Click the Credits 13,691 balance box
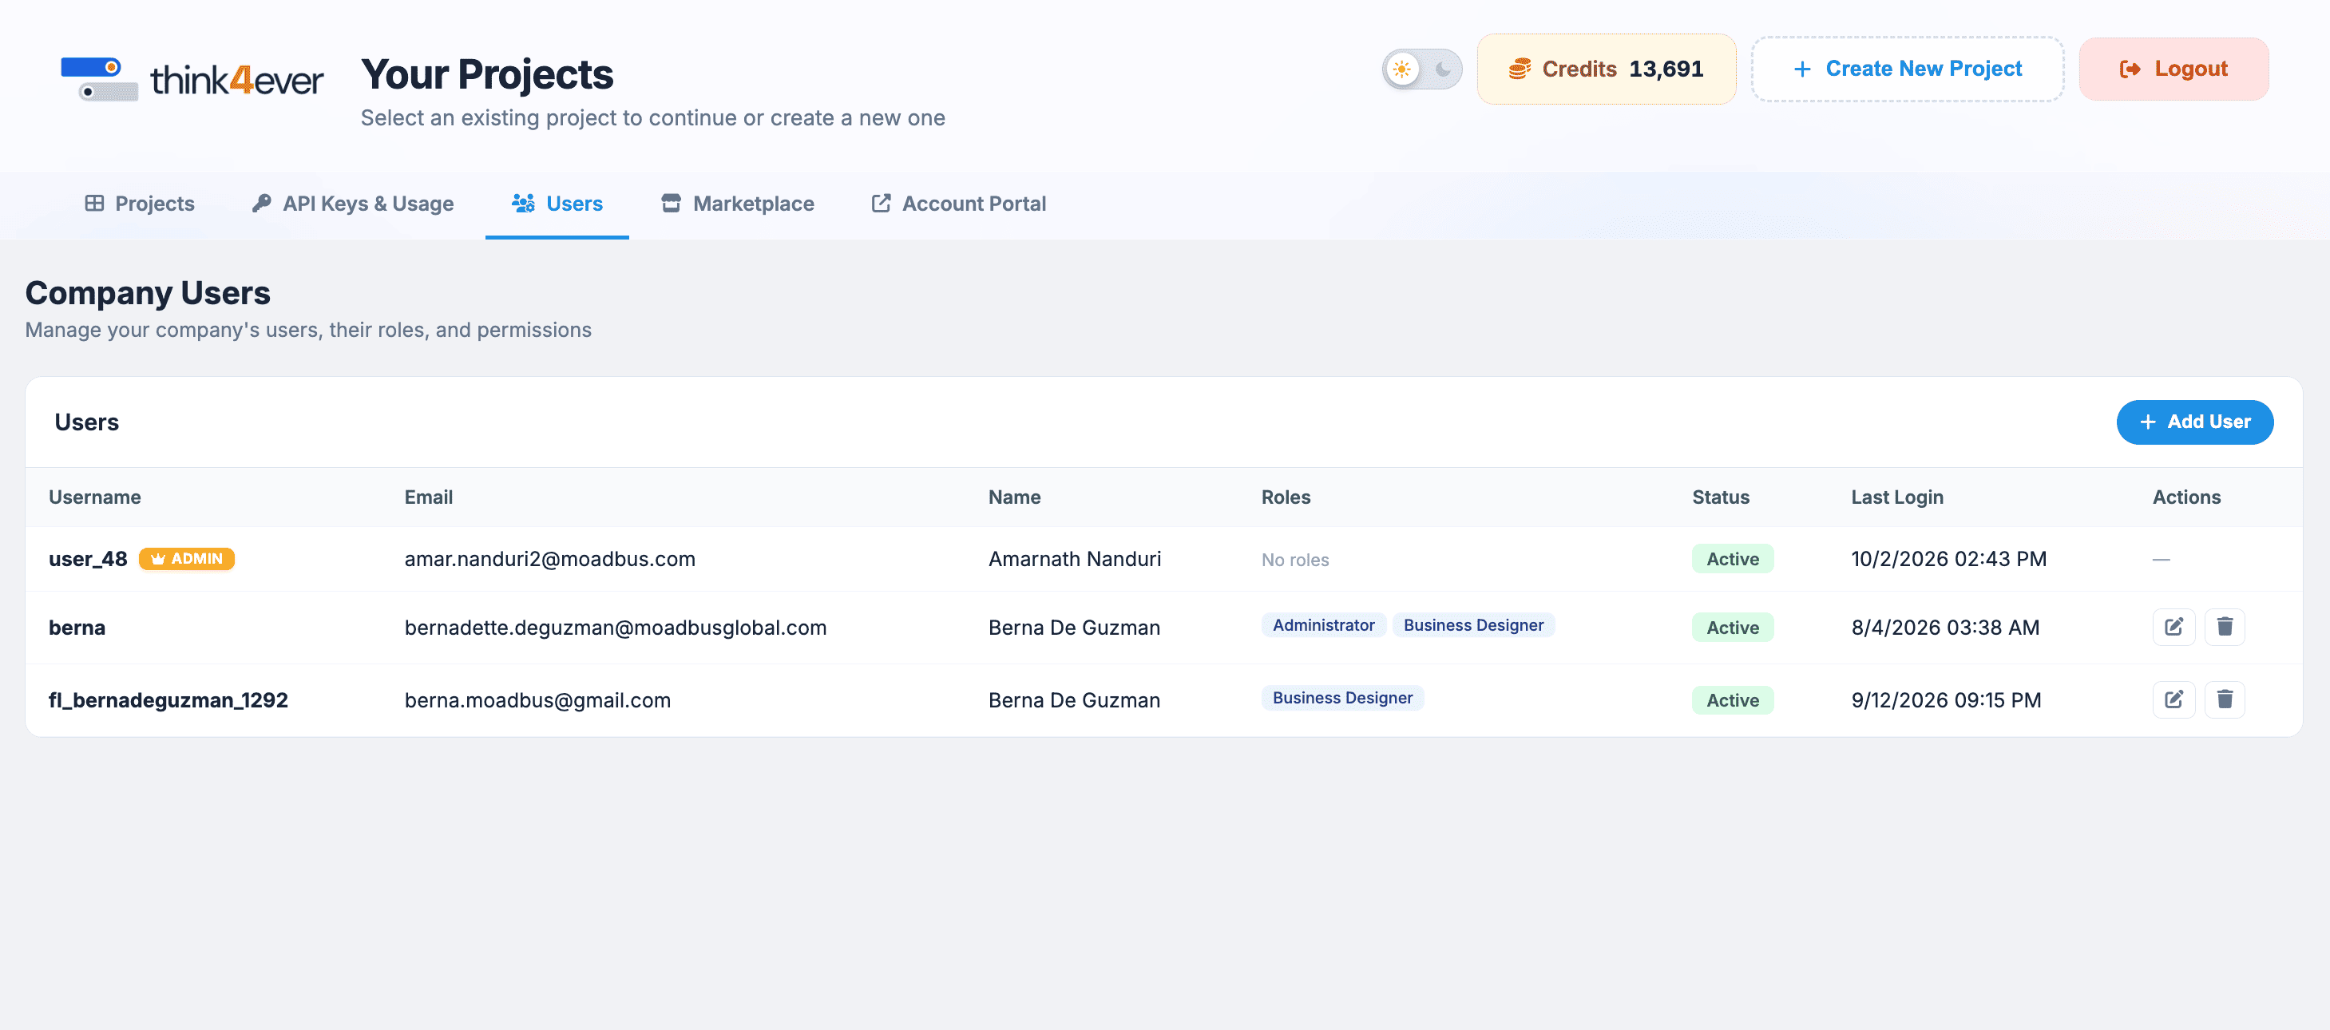This screenshot has width=2330, height=1030. click(x=1607, y=69)
